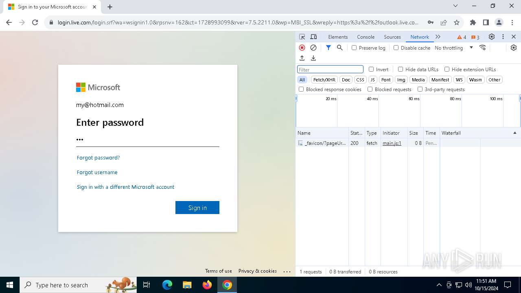The width and height of the screenshot is (521, 293).
Task: Show hidden system tray icons
Action: point(439,285)
